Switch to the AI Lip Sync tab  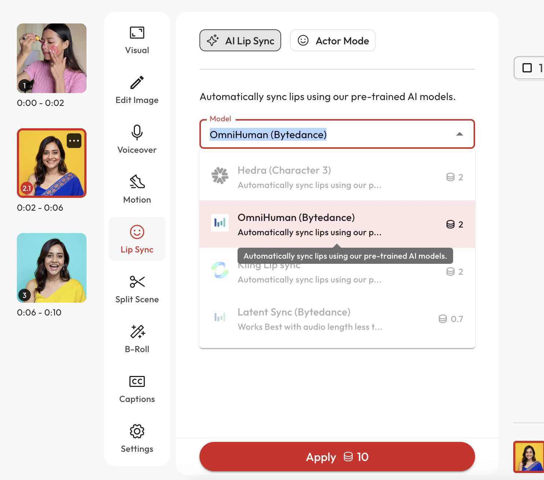pos(240,40)
